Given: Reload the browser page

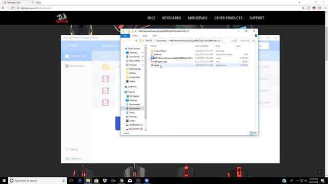Looking at the screenshot, I should click(x=12, y=8).
